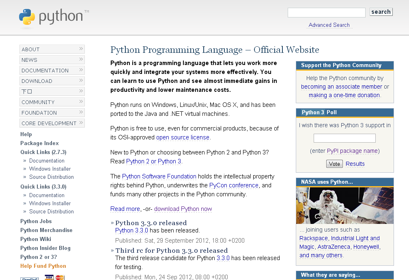409x280 pixels.
Task: Expand the CORE DEVELOPMENT chevron
Action: tap(81, 123)
